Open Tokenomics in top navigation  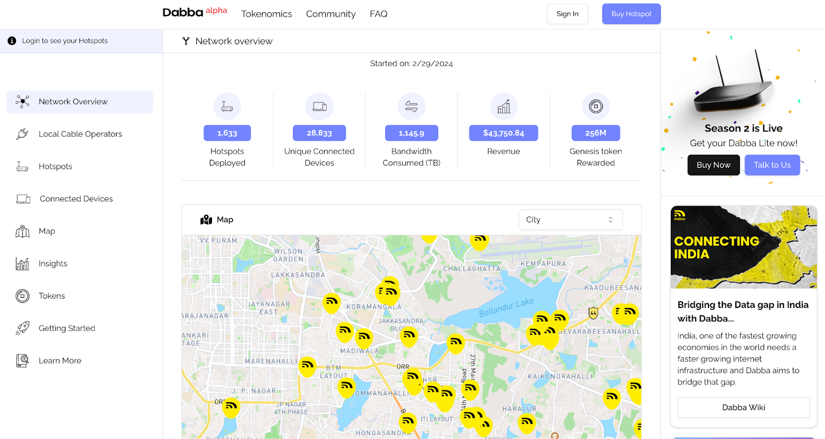267,14
